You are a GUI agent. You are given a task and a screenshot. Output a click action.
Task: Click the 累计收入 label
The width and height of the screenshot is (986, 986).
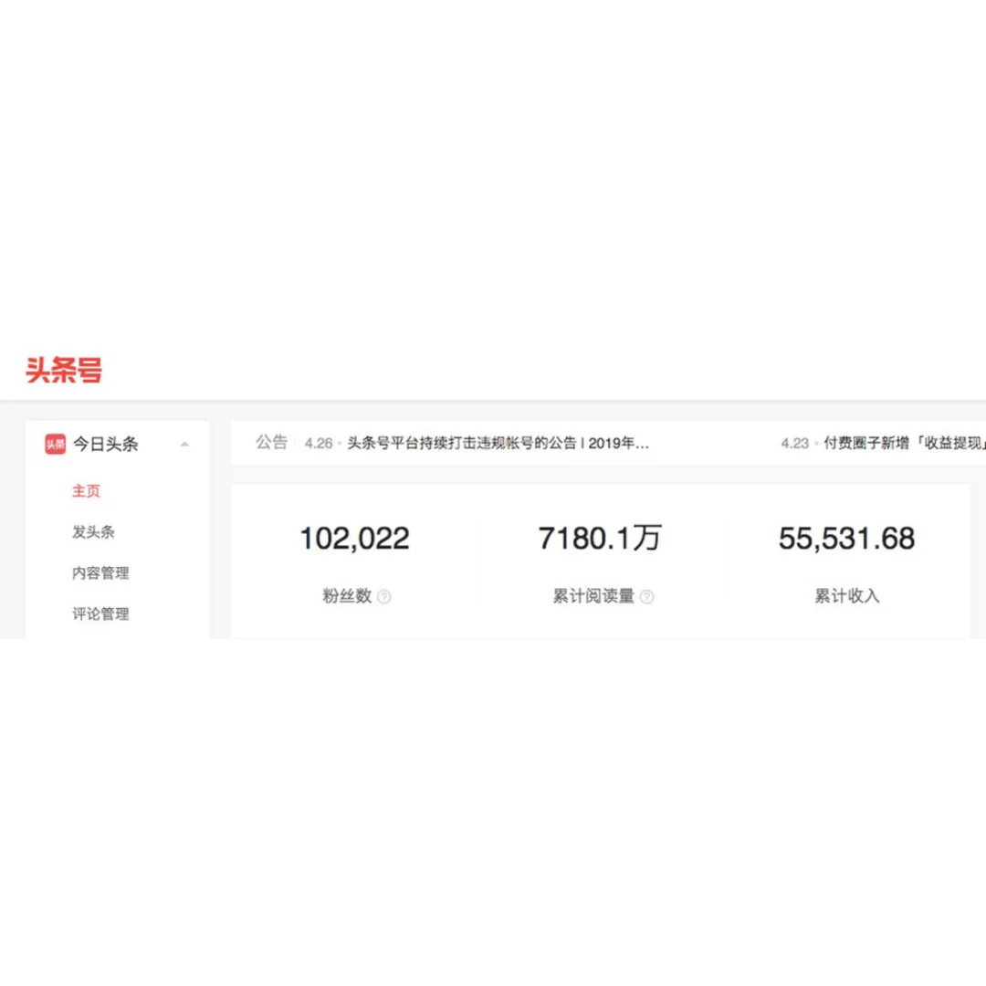pos(846,596)
